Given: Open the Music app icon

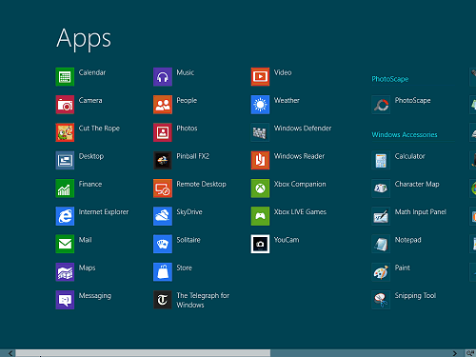Looking at the screenshot, I should point(163,76).
